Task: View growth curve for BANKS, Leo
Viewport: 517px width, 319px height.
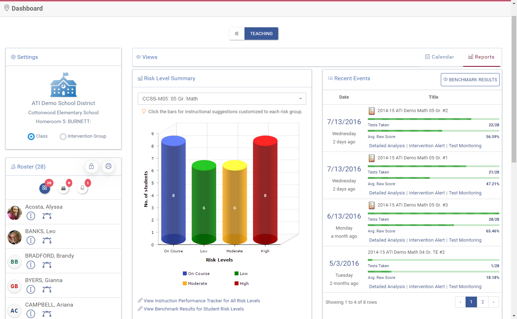Action: coord(47,240)
